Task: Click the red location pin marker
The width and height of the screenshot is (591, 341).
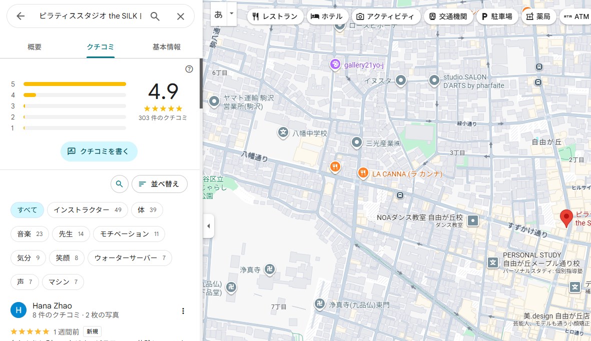Action: pos(566,218)
